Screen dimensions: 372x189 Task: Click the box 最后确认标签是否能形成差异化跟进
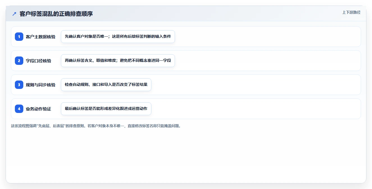click(106, 109)
